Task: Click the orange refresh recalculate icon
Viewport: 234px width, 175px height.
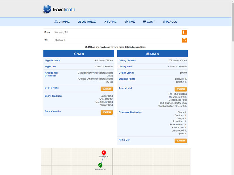Action: [x=184, y=40]
